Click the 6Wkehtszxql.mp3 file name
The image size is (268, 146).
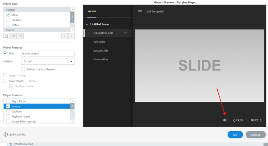(23, 144)
